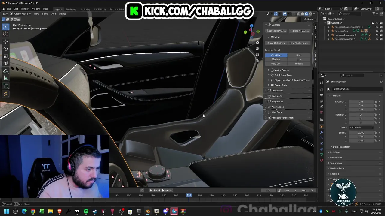Switch orthographic perspective grid gizmo

[257, 61]
